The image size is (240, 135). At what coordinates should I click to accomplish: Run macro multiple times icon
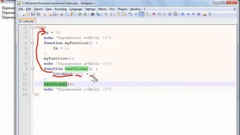coord(170,14)
